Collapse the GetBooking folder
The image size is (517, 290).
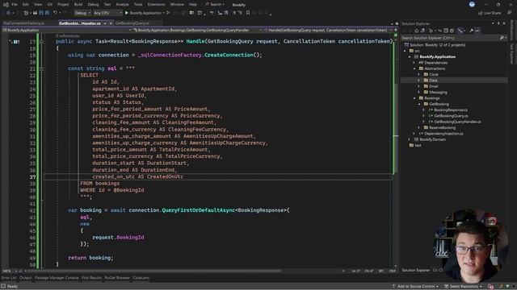419,104
